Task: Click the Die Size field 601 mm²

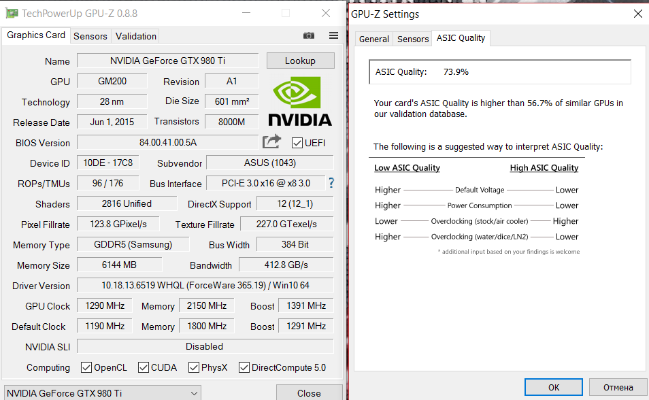Action: (232, 101)
